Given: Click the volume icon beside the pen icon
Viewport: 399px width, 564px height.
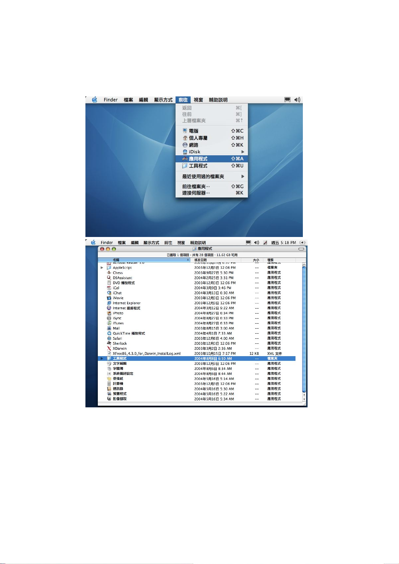Looking at the screenshot, I should (257, 243).
